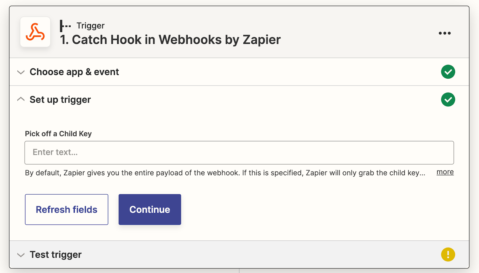The width and height of the screenshot is (479, 273).
Task: Click the webhook payload description text
Action: [225, 173]
